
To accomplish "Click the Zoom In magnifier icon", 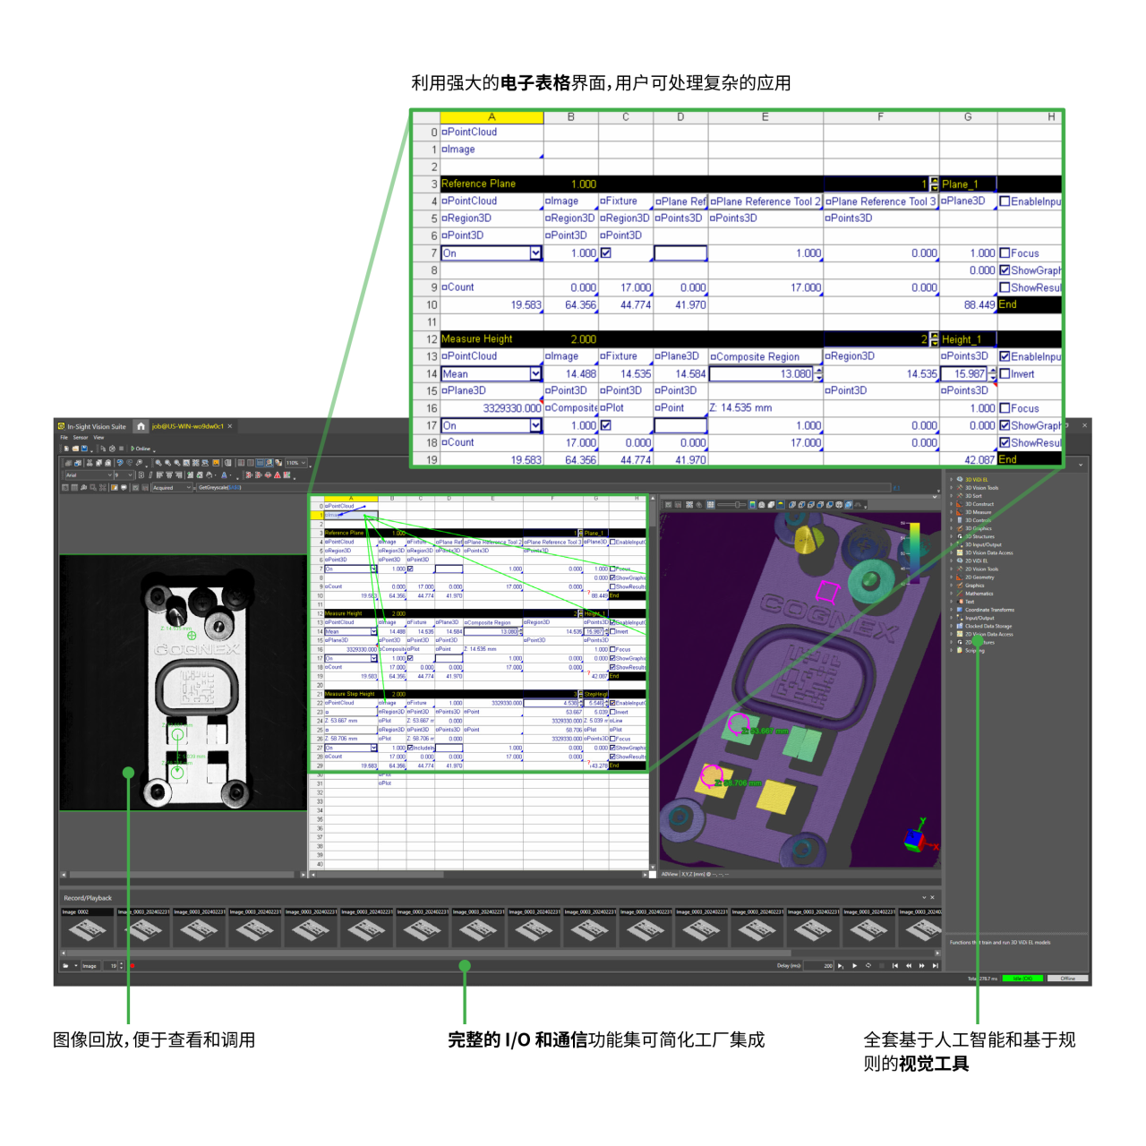I will (x=158, y=463).
